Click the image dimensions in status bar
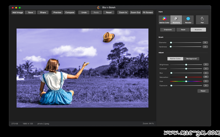 [28, 124]
